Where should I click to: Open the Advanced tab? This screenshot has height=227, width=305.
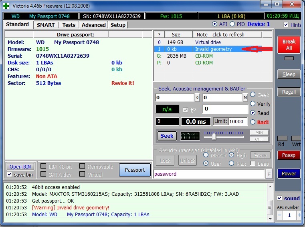[x=93, y=25]
